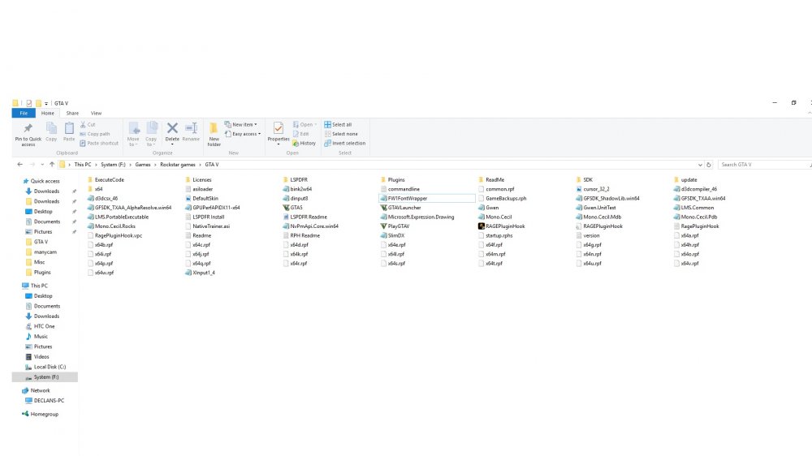Click Invert selection in ribbon
This screenshot has width=812, height=456.
(x=345, y=144)
